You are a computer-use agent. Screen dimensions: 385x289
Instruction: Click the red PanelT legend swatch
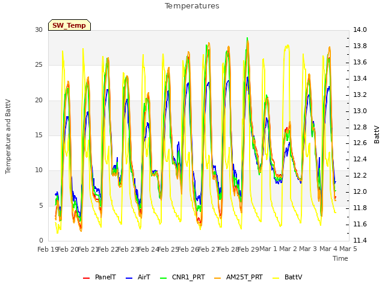pos(86,278)
